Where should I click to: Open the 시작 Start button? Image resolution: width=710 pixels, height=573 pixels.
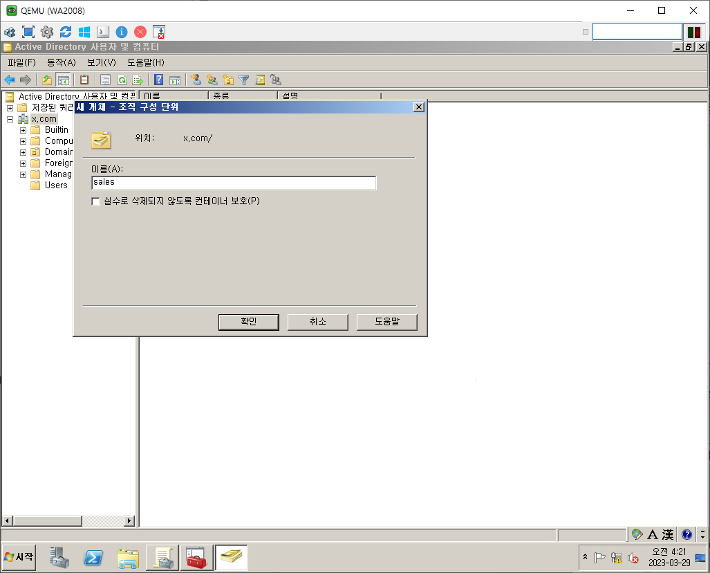[x=19, y=557]
